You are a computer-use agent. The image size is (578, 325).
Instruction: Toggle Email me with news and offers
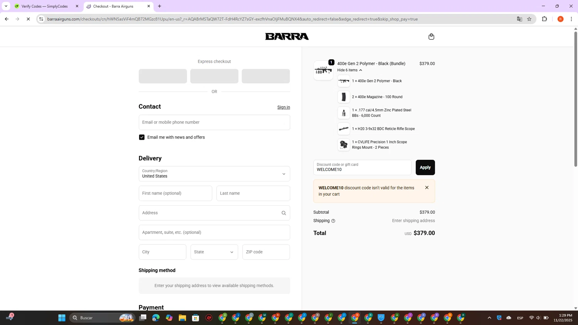142,137
